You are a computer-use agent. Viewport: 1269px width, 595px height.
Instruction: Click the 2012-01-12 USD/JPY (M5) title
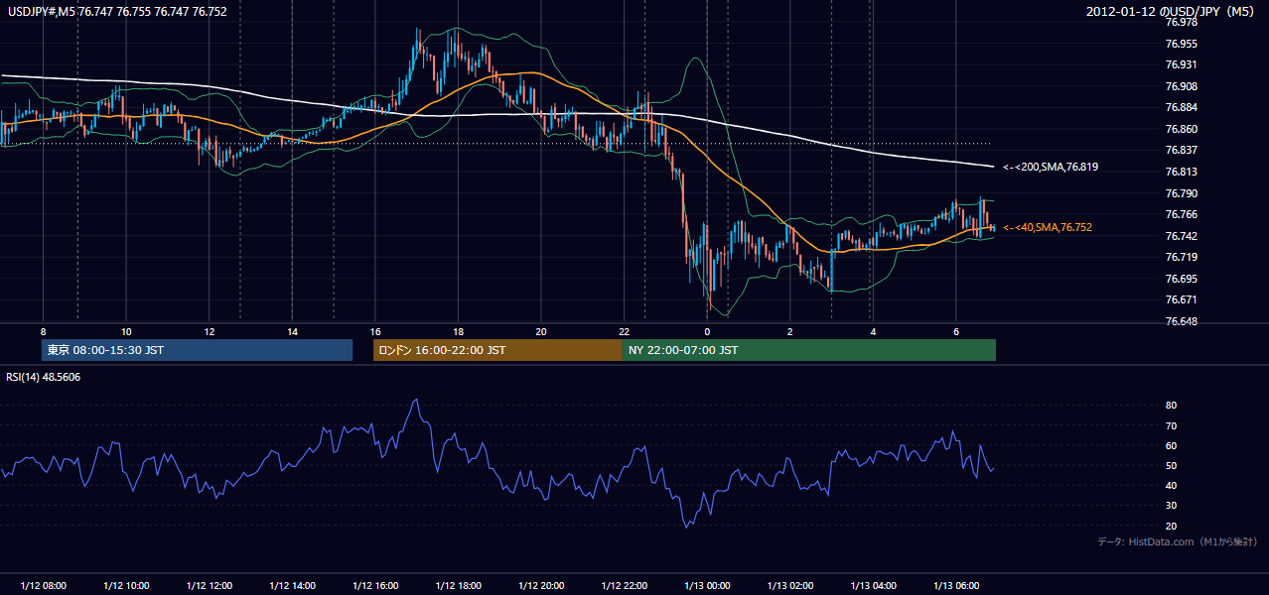tap(1173, 12)
